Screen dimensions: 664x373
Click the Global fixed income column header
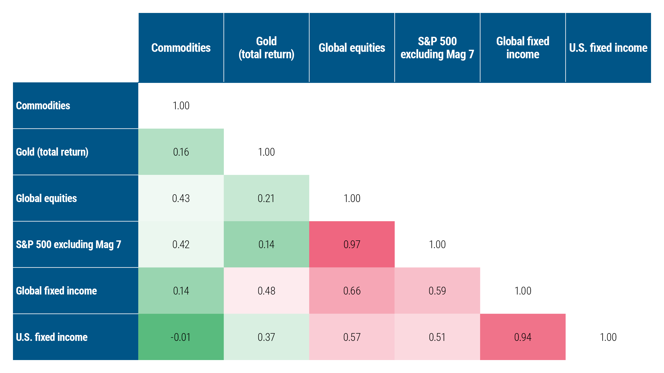[x=523, y=48]
